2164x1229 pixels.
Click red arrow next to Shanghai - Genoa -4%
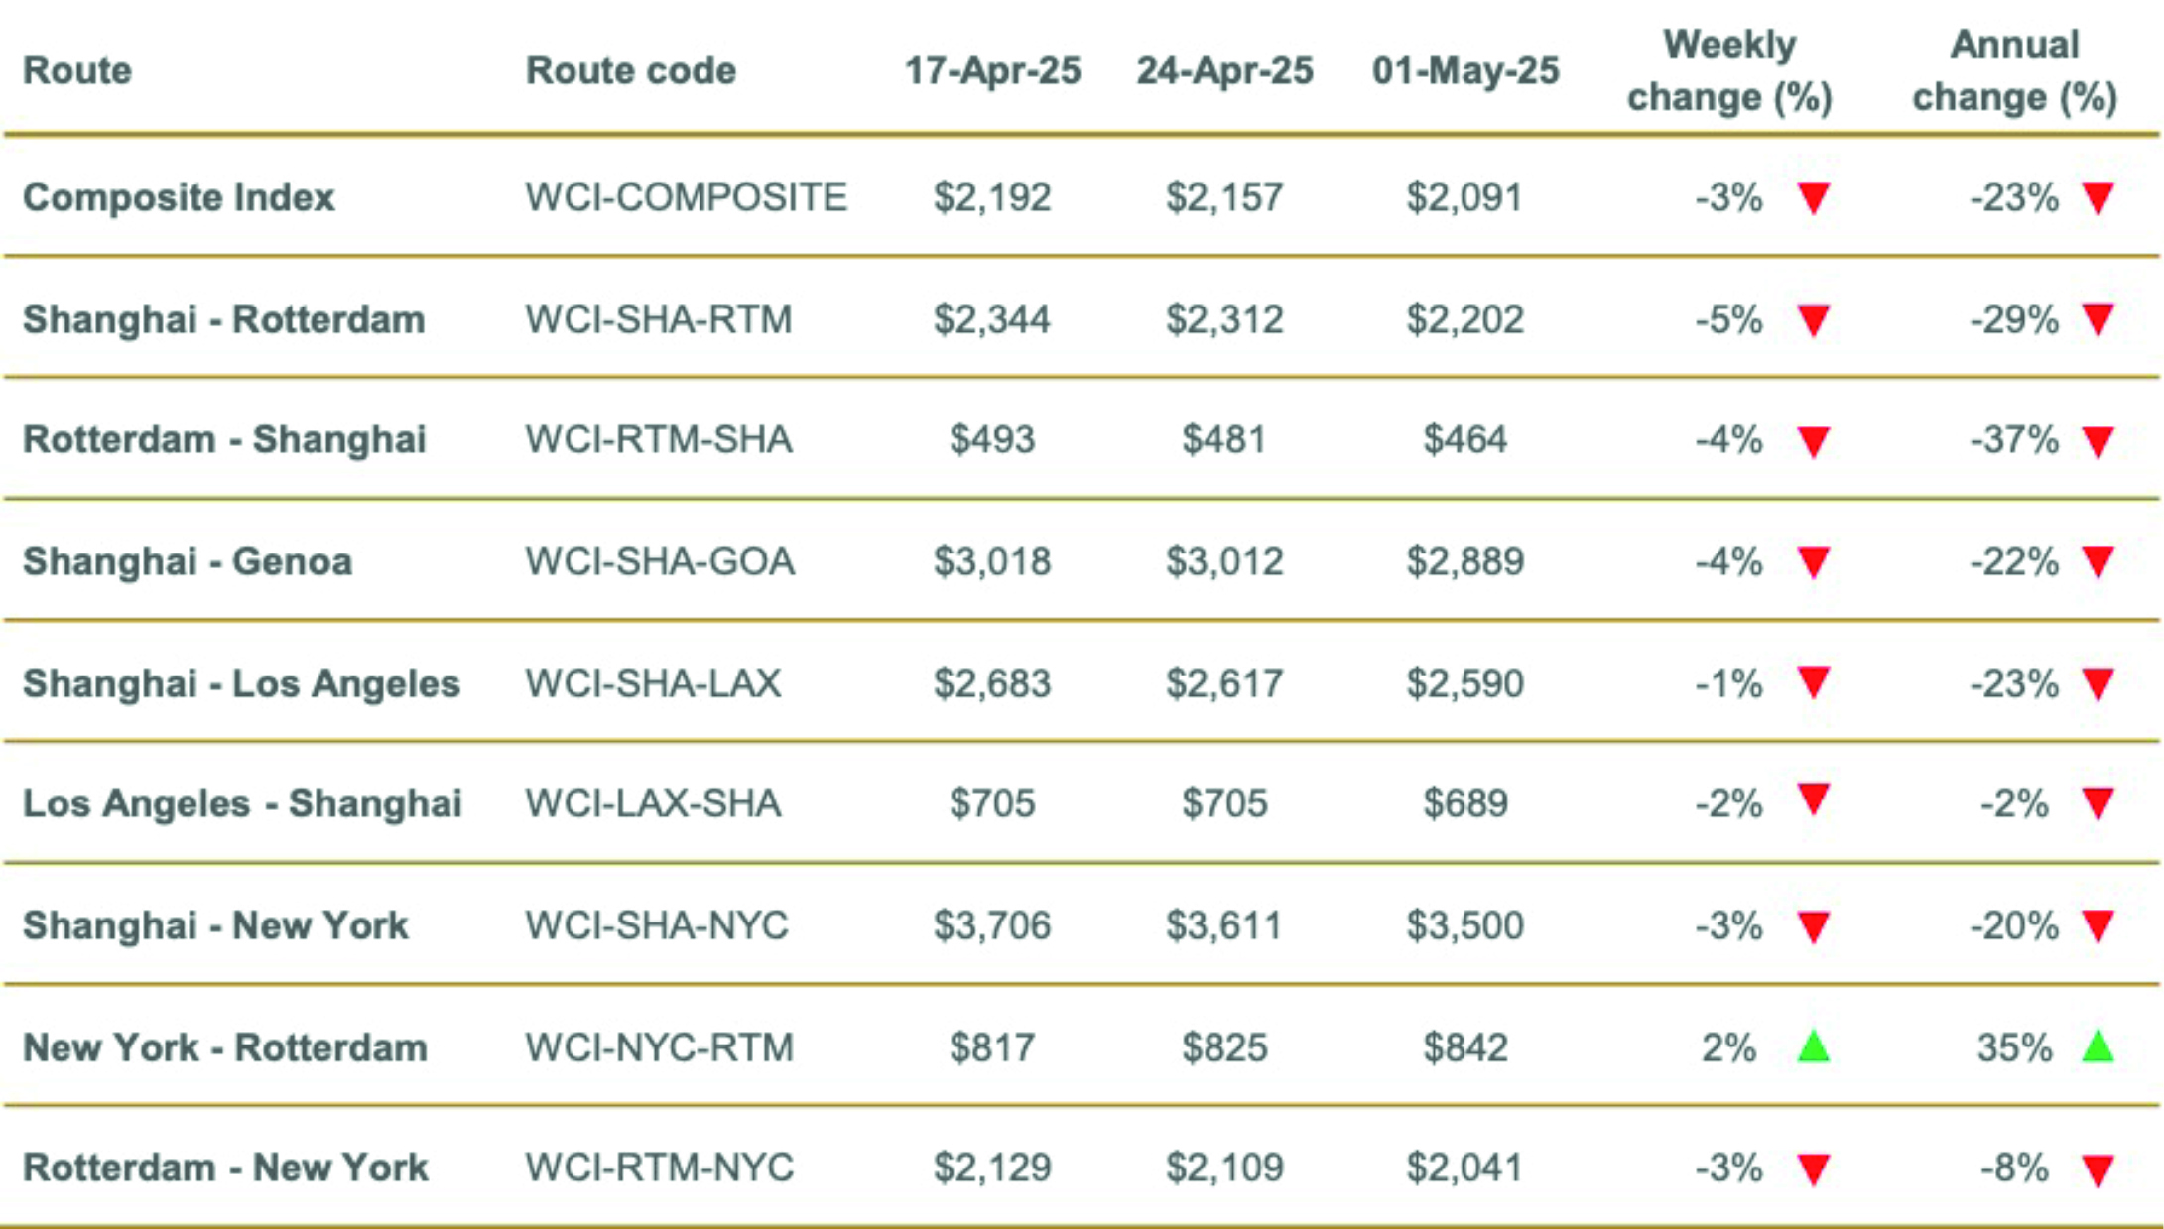click(1813, 561)
